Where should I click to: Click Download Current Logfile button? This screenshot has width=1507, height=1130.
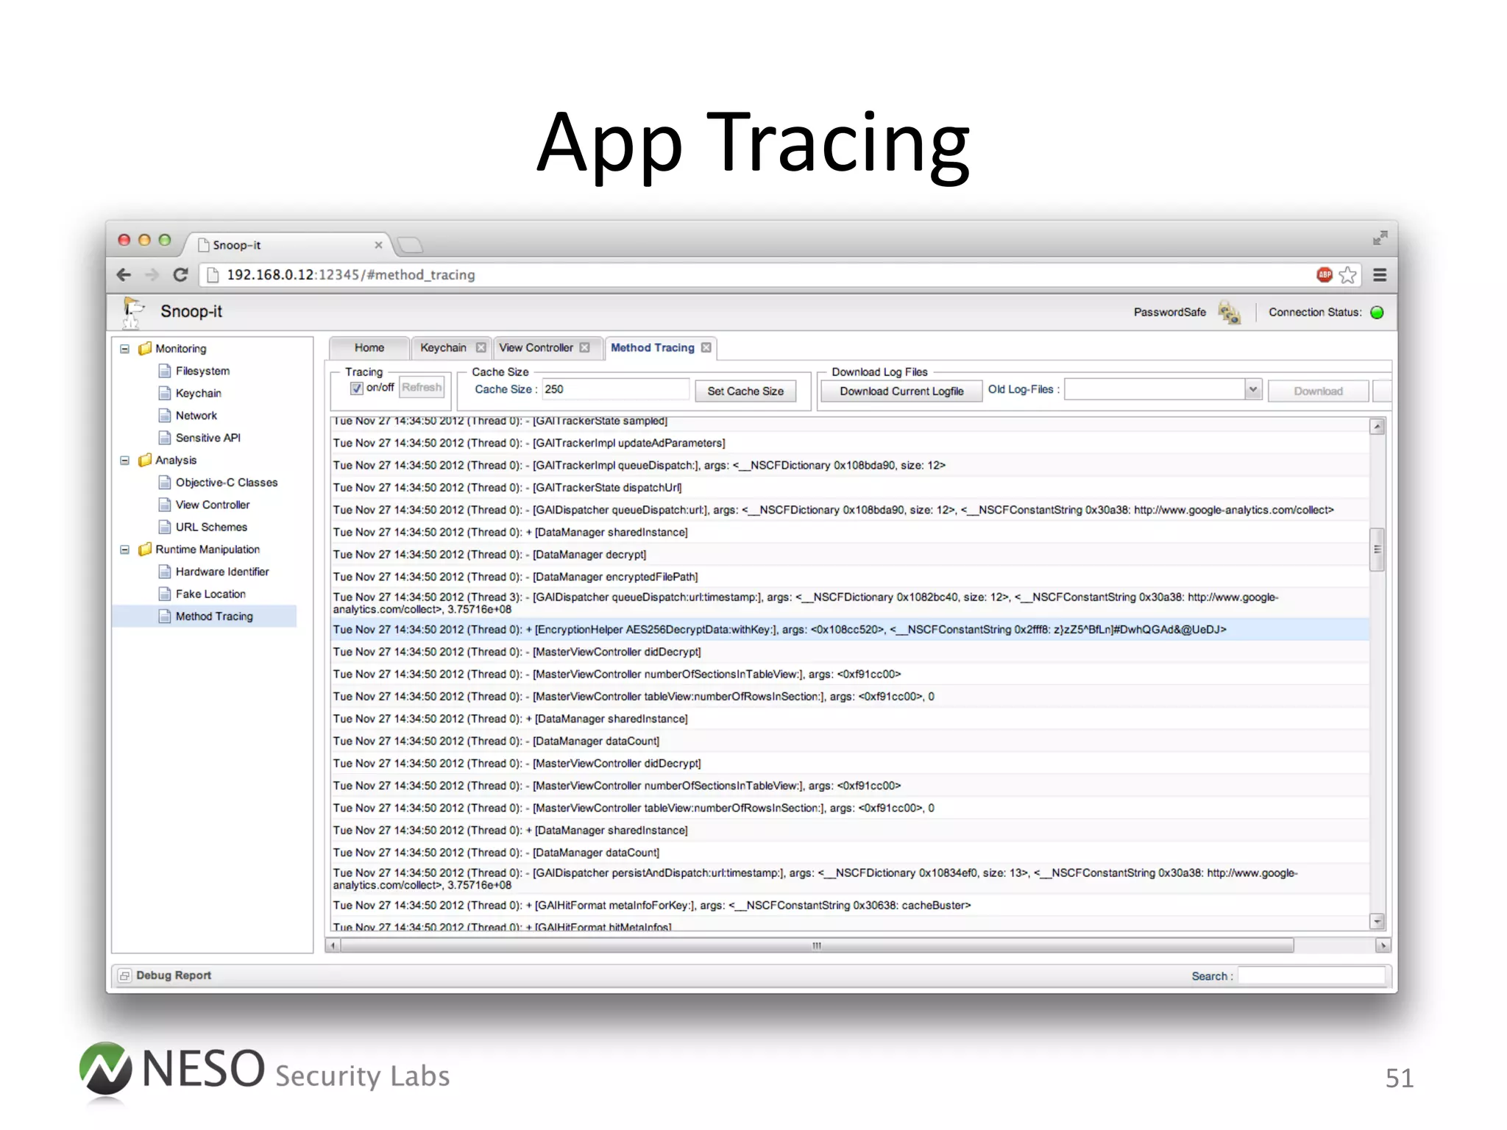(901, 391)
